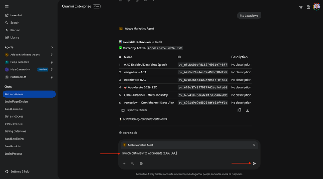Open Dataviews List chat
Screen dimensions: 323x179
click(14, 124)
